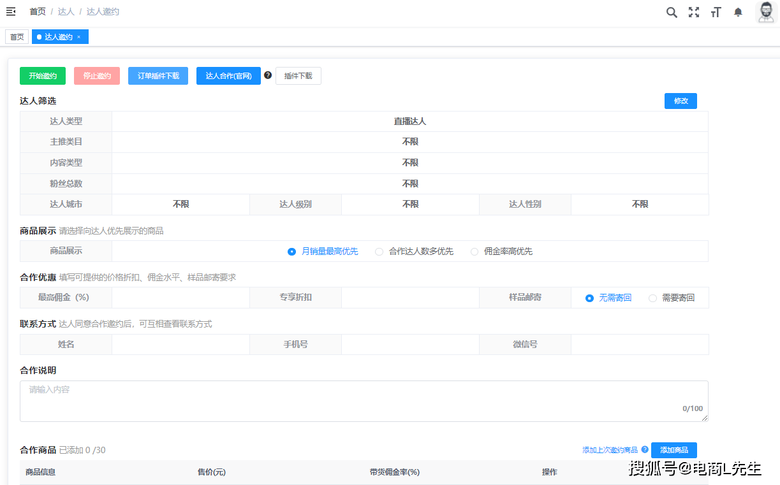
Task: Click the 专享折扣 input field
Action: 410,298
